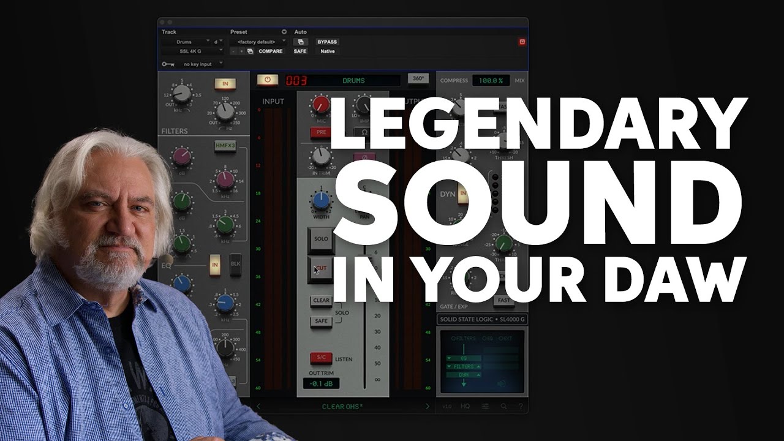Open the Preset section circular menu icon

pos(284,32)
